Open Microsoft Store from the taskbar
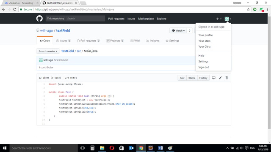Viewport: 271px width, 152px height. pyautogui.click(x=122, y=148)
